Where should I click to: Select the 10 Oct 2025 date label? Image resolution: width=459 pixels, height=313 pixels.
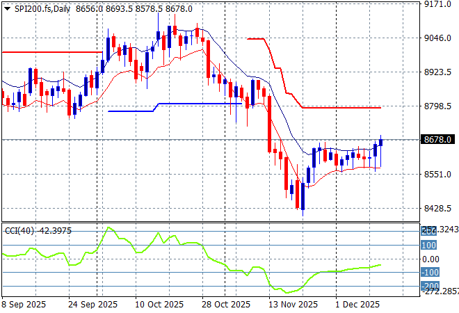[159, 304]
